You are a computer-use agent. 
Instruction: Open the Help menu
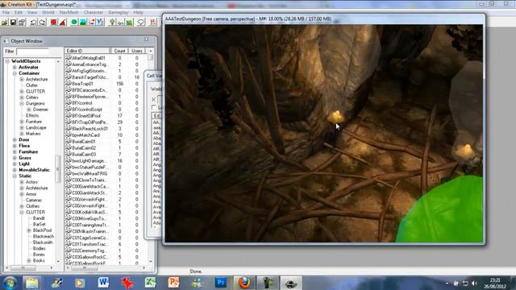point(138,12)
